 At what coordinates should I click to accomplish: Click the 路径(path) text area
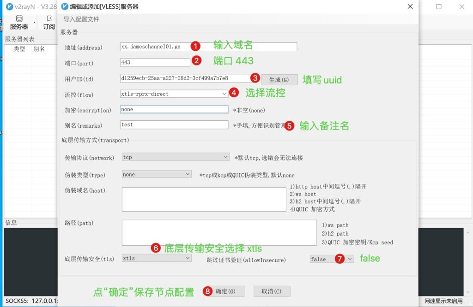219,233
